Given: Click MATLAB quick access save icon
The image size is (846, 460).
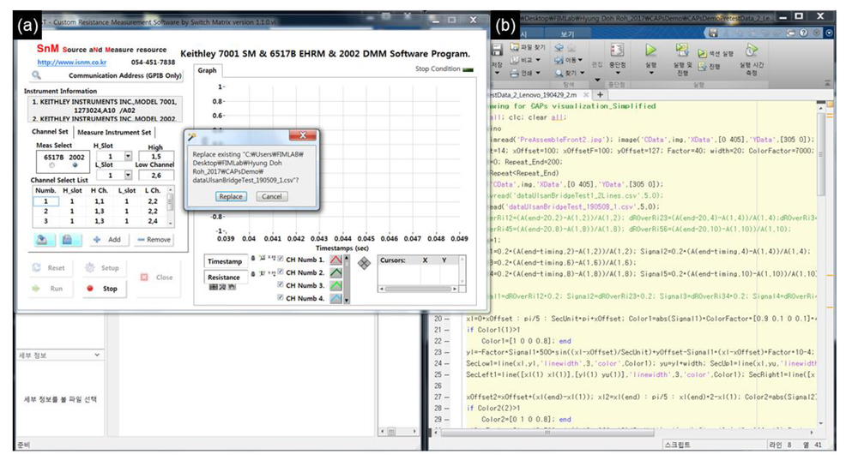Looking at the screenshot, I should [x=713, y=33].
